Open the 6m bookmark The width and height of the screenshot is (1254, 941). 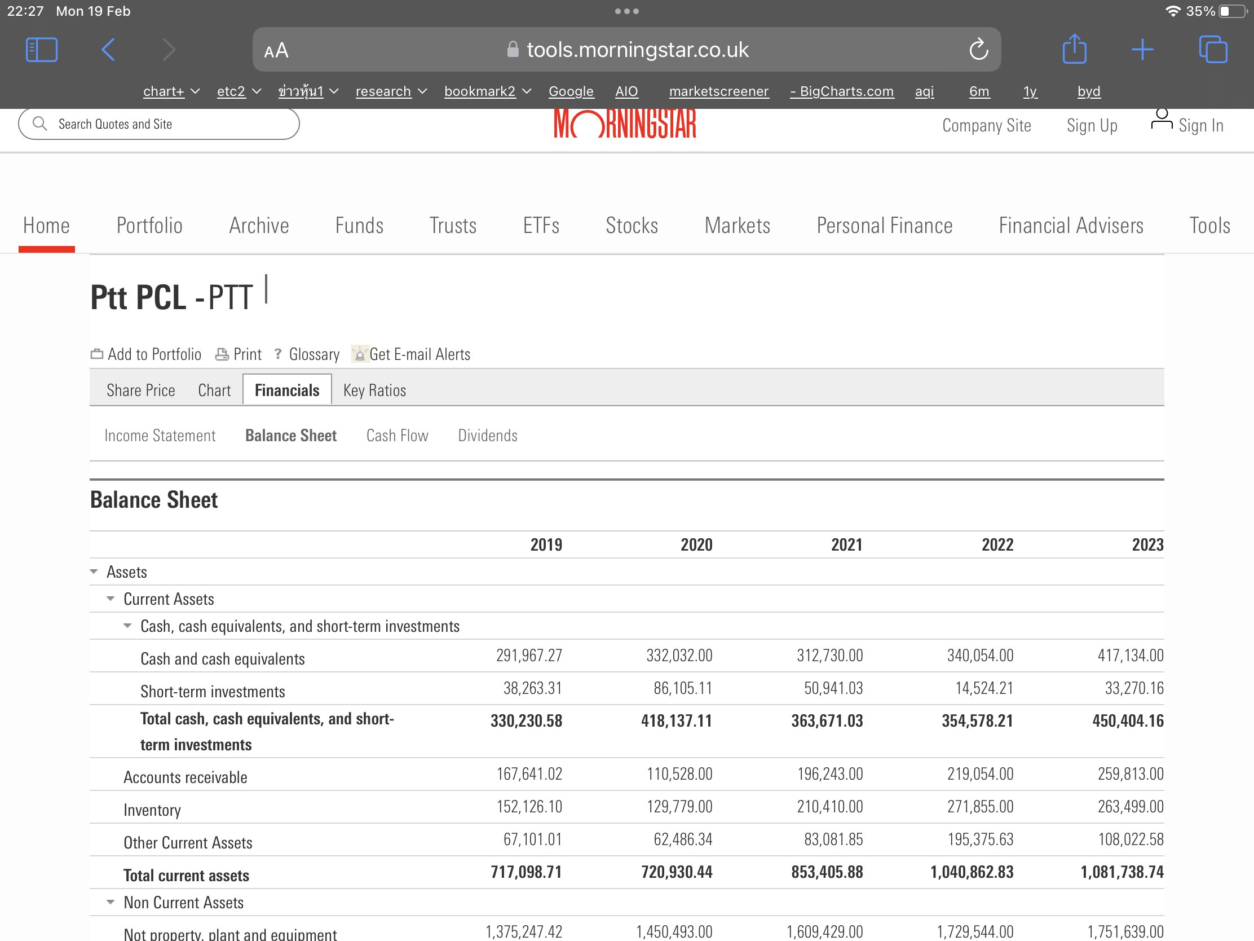979,91
